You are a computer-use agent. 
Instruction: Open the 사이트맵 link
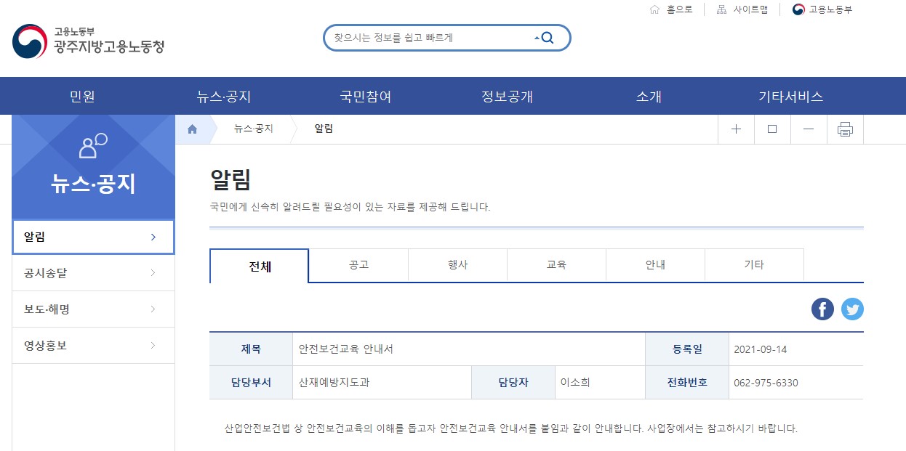click(x=742, y=9)
